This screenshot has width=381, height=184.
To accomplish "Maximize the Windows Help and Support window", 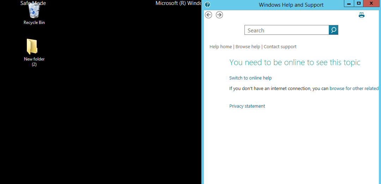I will coord(359,4).
